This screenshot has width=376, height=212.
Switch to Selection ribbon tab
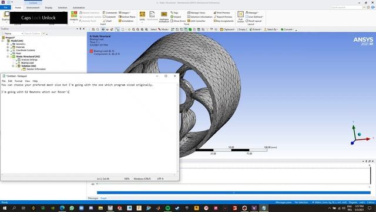pos(62,8)
